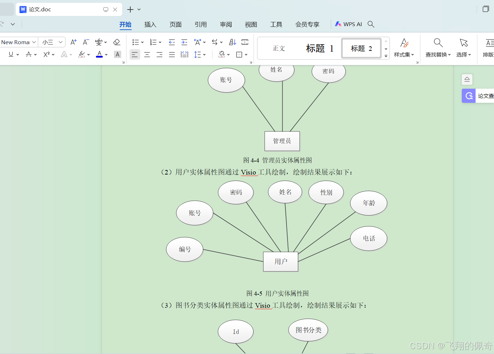
Task: Apply the 标题 1 heading style
Action: pyautogui.click(x=319, y=48)
